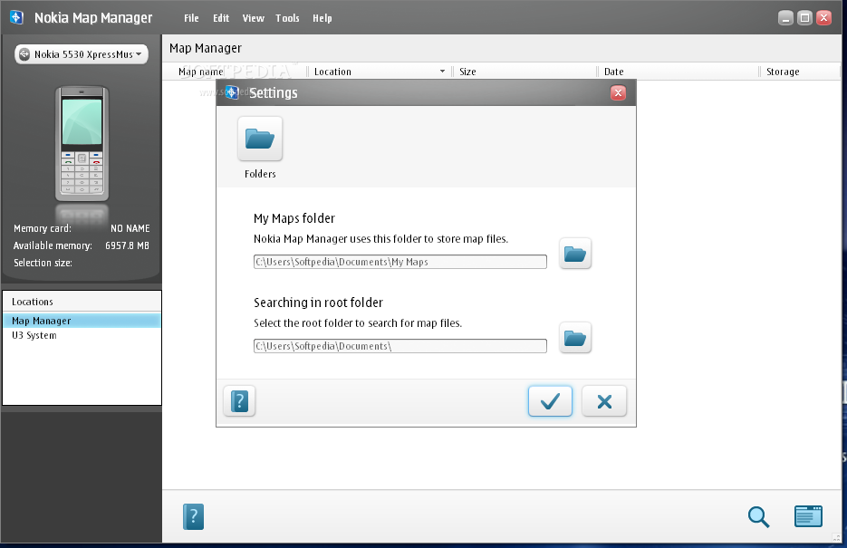Click the root folder path field
Screen dimensions: 847x548
(400, 346)
